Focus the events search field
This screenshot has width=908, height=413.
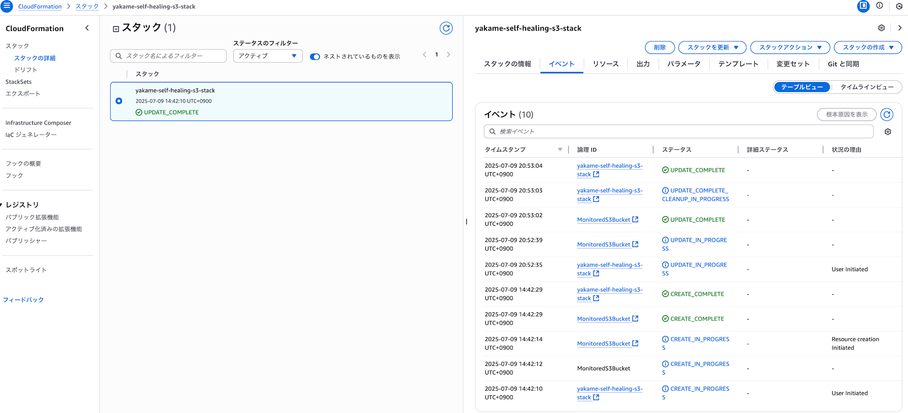679,131
